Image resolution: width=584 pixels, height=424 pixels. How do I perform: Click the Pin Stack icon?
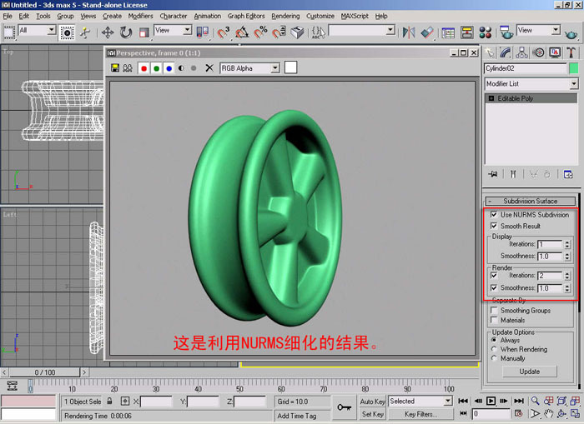click(x=493, y=174)
